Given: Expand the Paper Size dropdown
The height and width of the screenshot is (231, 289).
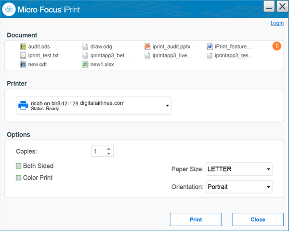Looking at the screenshot, I should pos(268,169).
